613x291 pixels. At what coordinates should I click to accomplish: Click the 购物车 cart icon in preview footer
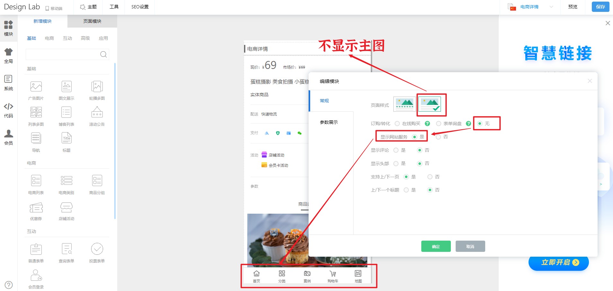(x=333, y=273)
